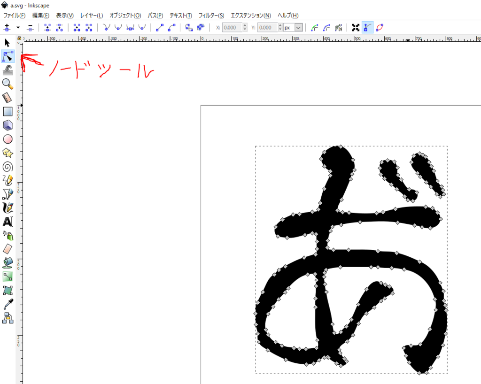This screenshot has width=481, height=384.
Task: Open the insert node options dropdown arrow
Action: pos(18,28)
